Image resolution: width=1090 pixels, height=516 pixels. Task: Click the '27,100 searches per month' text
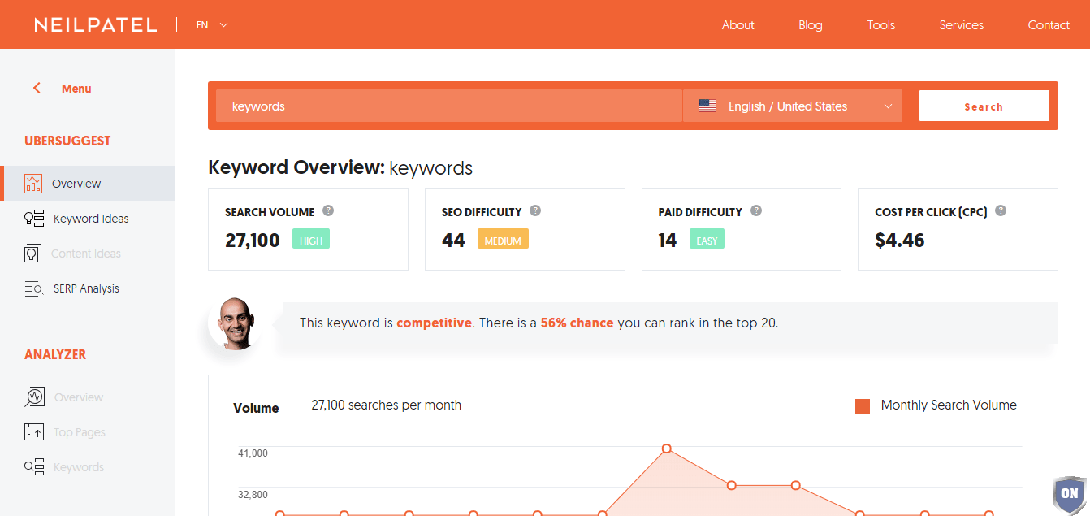[x=387, y=405]
